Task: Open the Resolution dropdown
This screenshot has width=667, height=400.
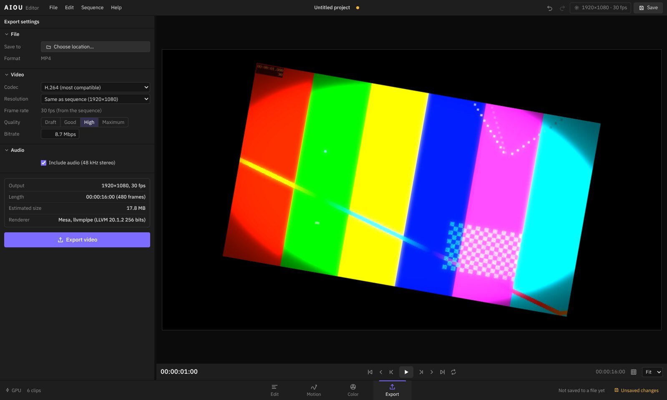Action: (96, 99)
